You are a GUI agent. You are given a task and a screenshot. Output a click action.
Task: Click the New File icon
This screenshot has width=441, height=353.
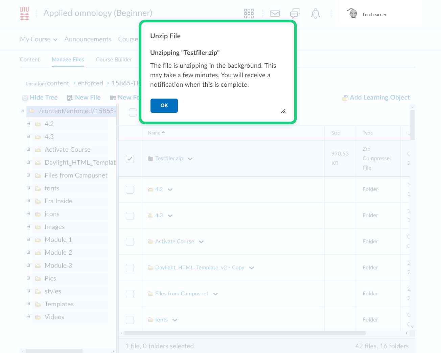(70, 98)
